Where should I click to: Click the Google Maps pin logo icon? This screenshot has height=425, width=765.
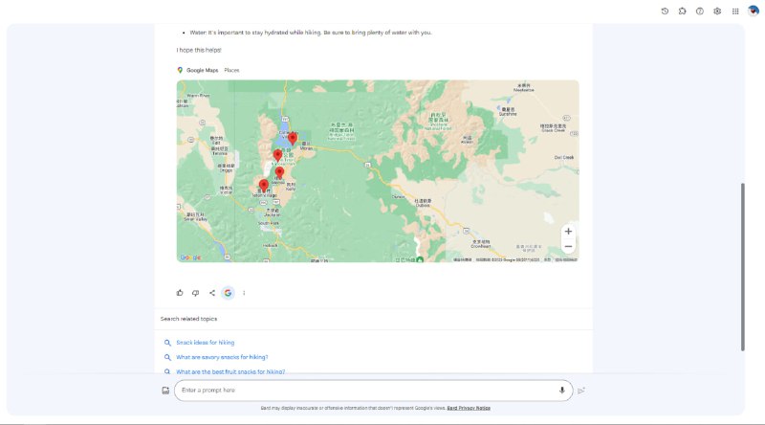coord(180,70)
